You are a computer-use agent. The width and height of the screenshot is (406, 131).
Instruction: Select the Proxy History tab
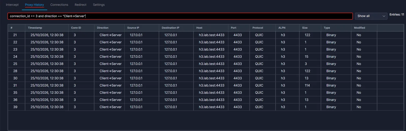pos(34,5)
